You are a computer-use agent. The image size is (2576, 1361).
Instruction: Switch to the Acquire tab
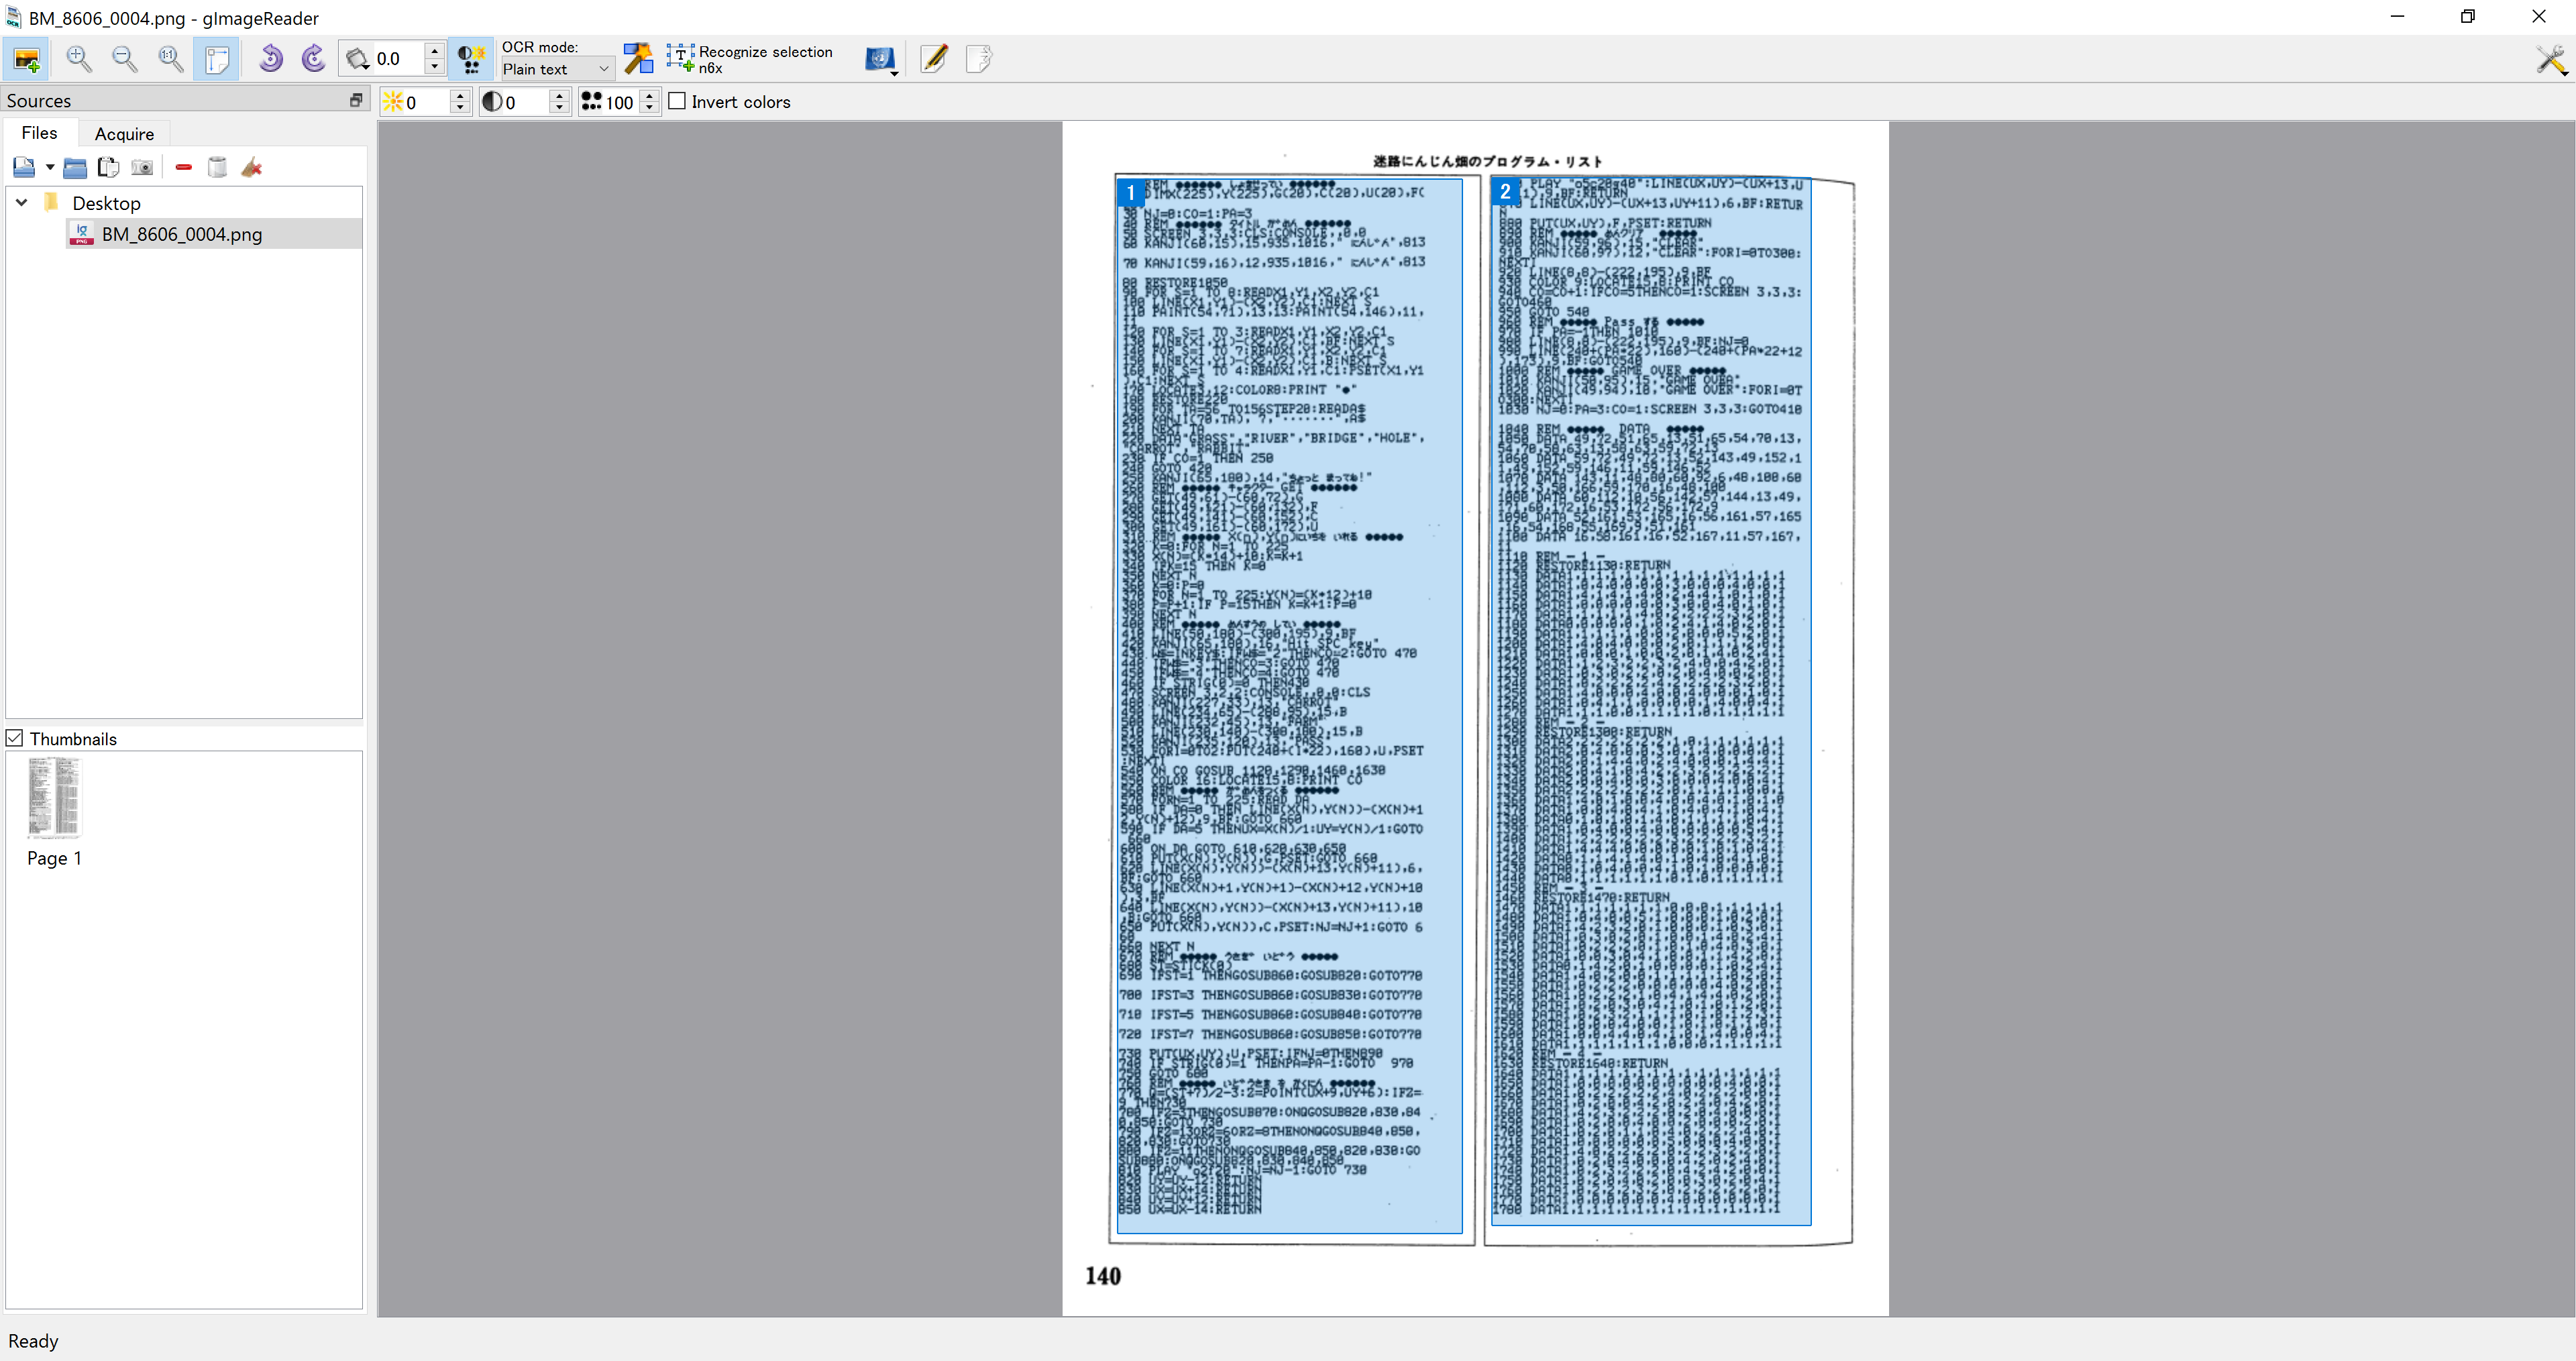pos(124,133)
